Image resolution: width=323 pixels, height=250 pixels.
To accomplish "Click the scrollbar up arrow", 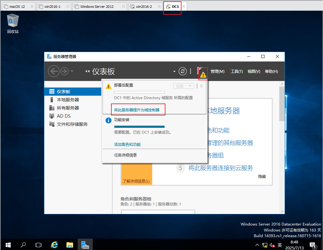I will (x=282, y=84).
